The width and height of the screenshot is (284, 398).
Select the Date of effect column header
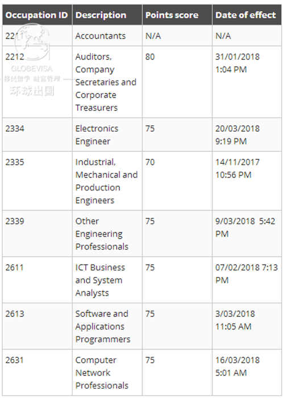[247, 15]
